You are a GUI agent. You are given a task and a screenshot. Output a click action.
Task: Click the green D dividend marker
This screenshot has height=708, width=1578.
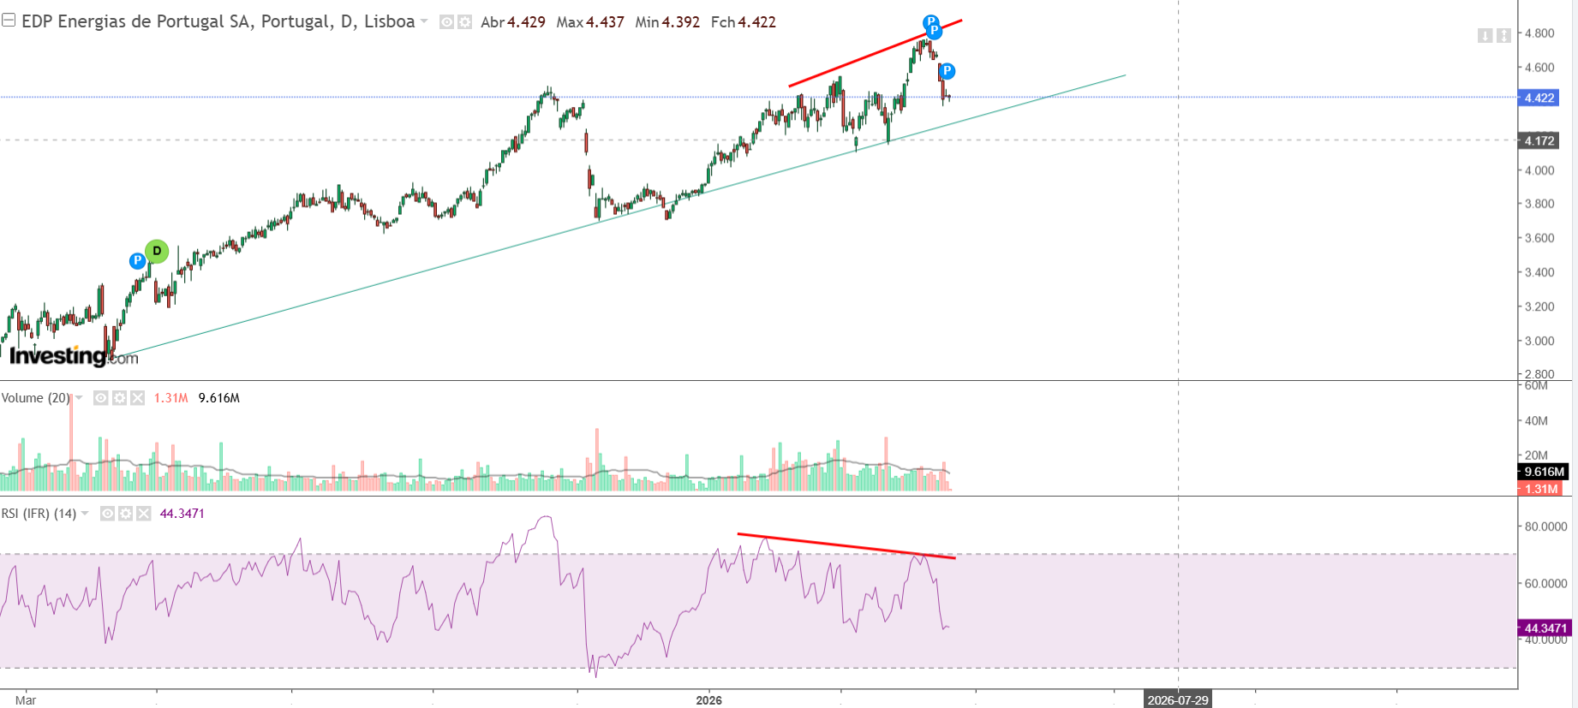click(x=157, y=251)
